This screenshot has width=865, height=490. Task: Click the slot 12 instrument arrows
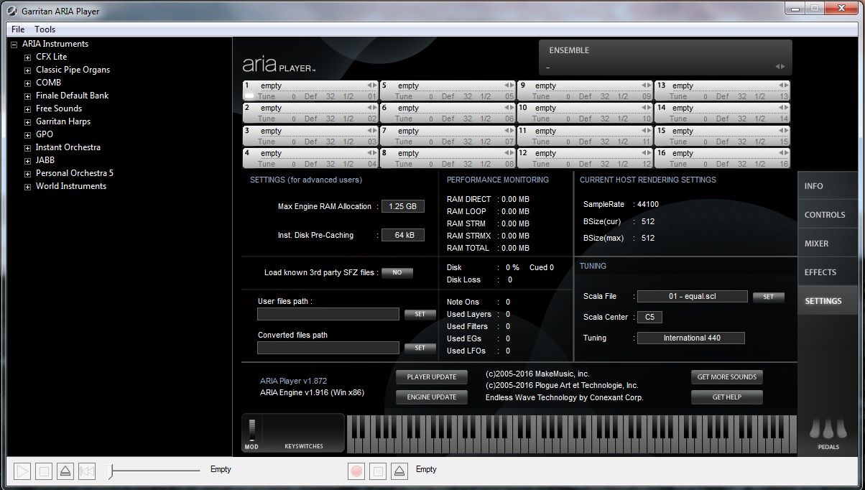point(646,153)
